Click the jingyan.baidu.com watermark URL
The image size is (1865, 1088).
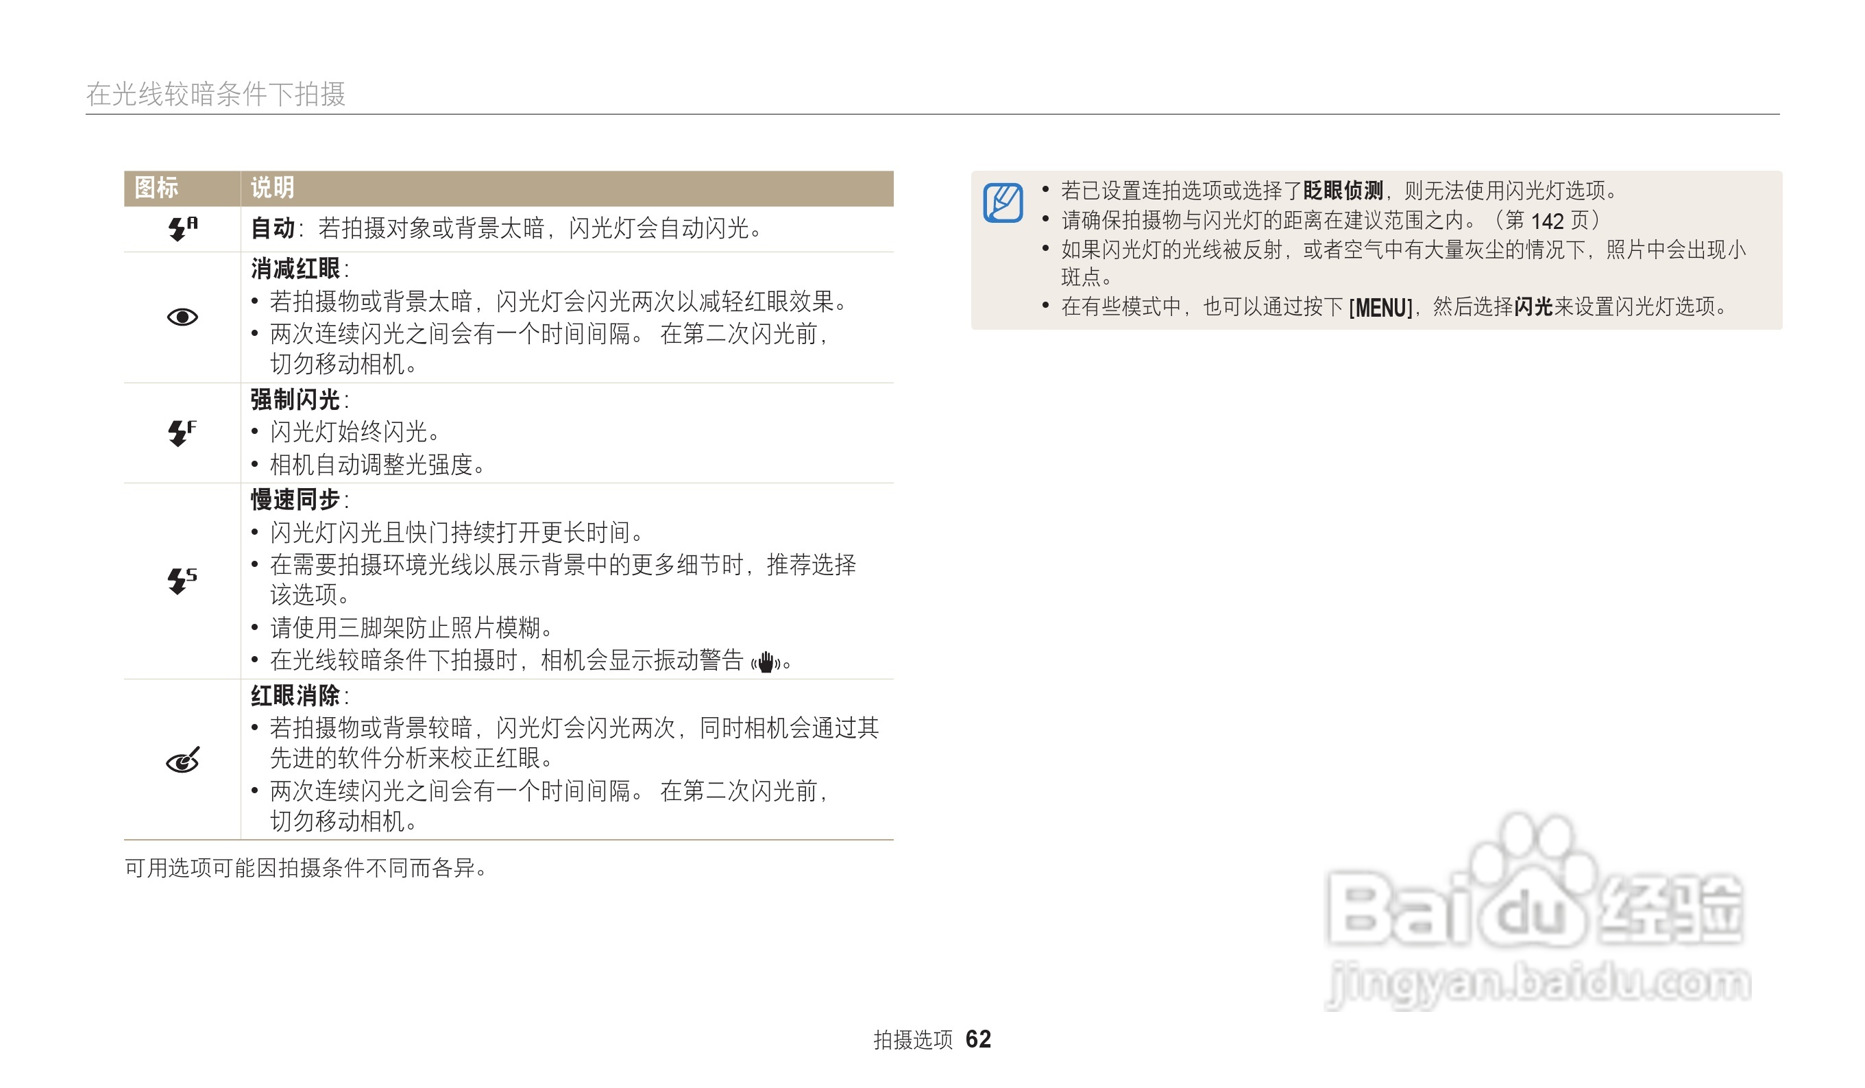coord(1539,984)
